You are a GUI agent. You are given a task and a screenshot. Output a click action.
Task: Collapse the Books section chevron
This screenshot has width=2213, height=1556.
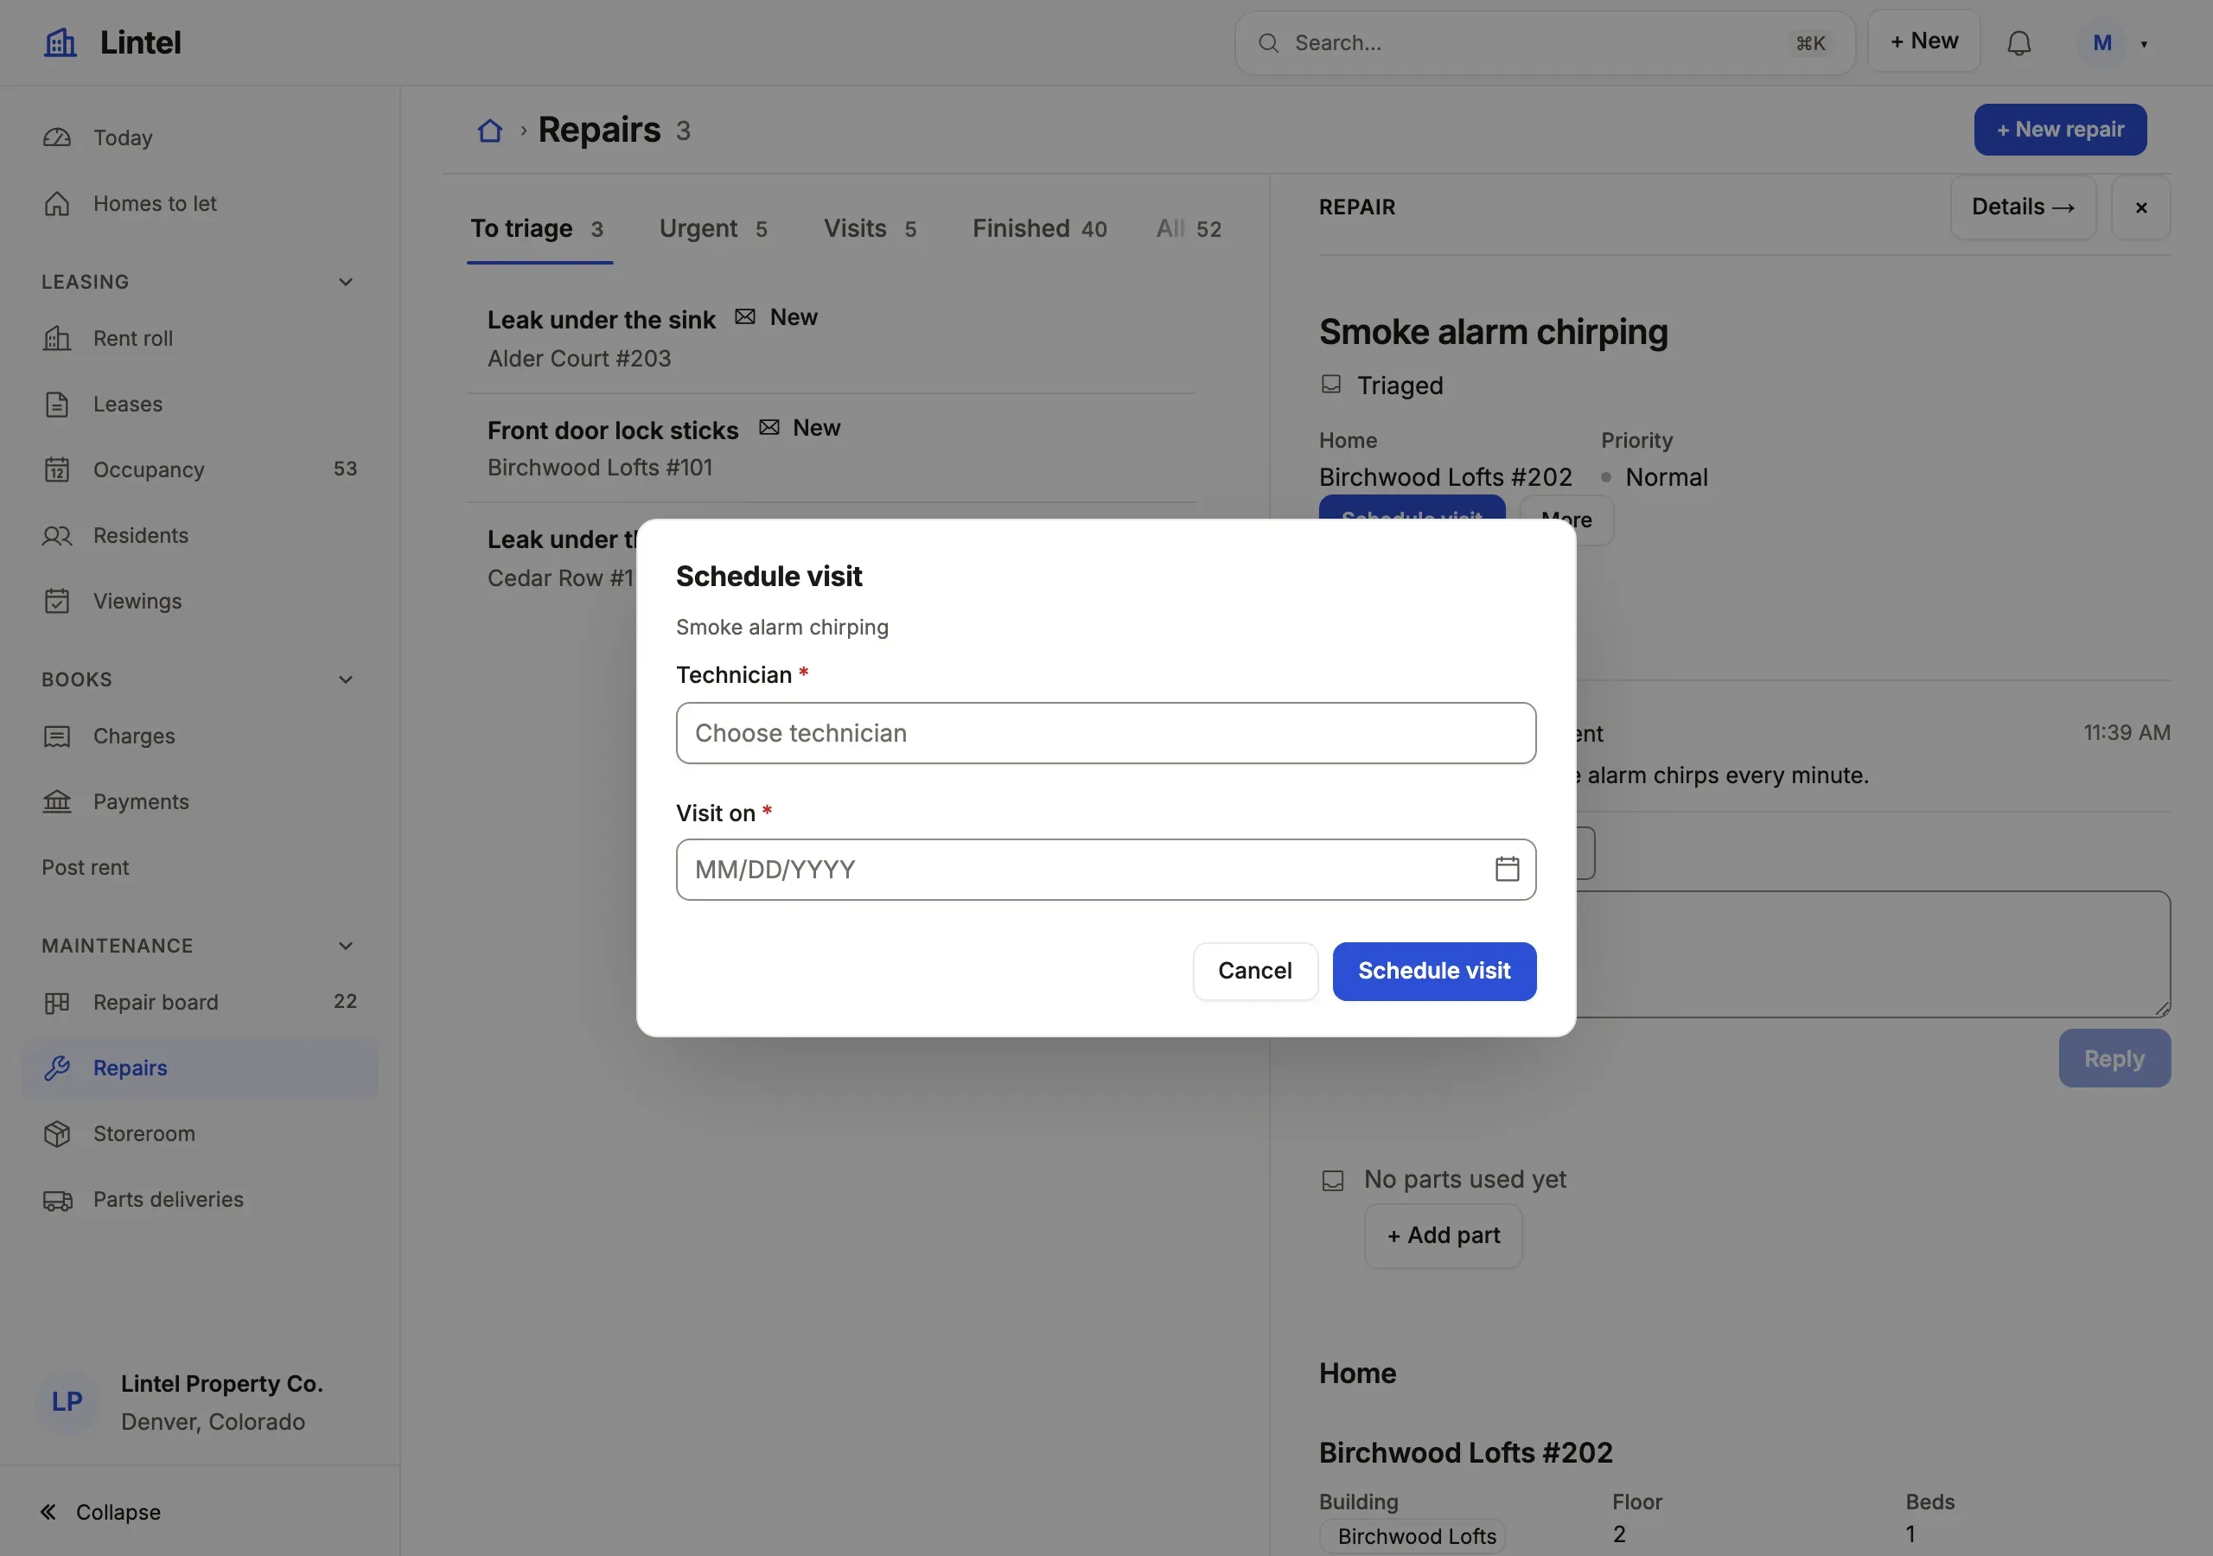345,679
